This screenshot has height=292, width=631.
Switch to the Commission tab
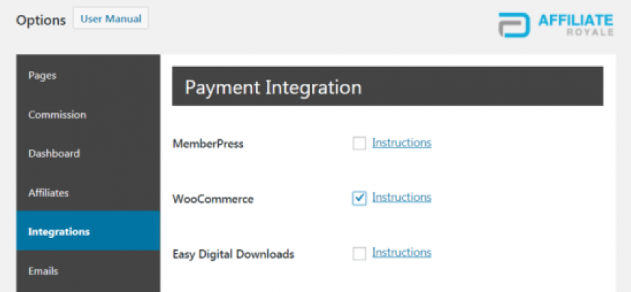click(88, 114)
